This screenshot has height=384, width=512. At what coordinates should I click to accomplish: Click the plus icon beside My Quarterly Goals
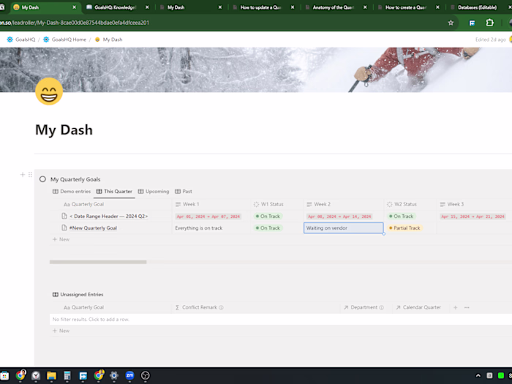[23, 175]
